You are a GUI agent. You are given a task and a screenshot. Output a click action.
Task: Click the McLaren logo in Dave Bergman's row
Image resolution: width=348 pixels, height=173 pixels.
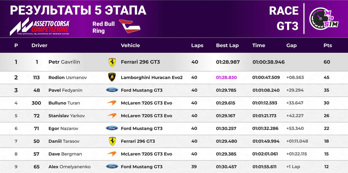pos(112,154)
